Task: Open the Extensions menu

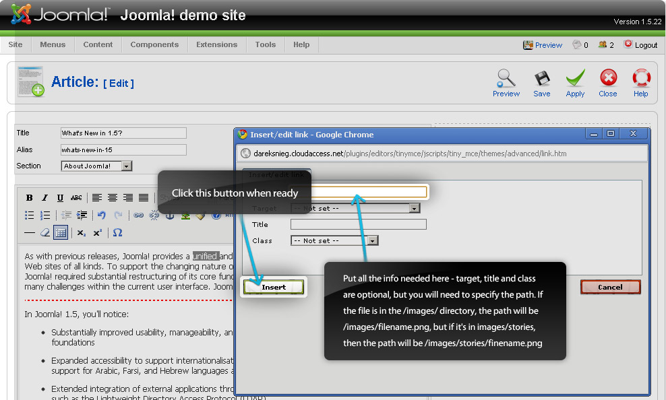Action: click(217, 44)
